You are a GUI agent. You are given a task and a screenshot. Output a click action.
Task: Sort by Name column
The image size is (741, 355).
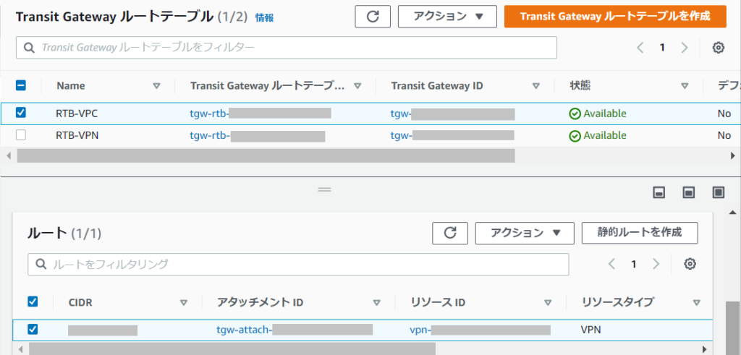pos(157,86)
